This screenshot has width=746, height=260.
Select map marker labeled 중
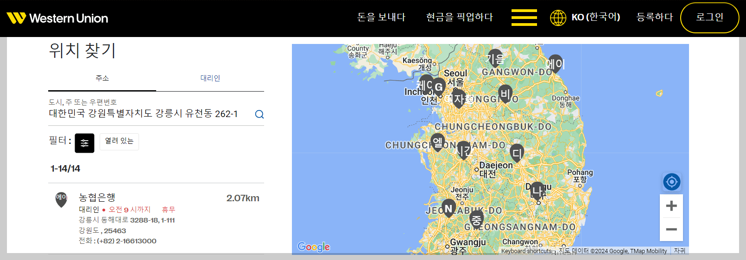476,219
